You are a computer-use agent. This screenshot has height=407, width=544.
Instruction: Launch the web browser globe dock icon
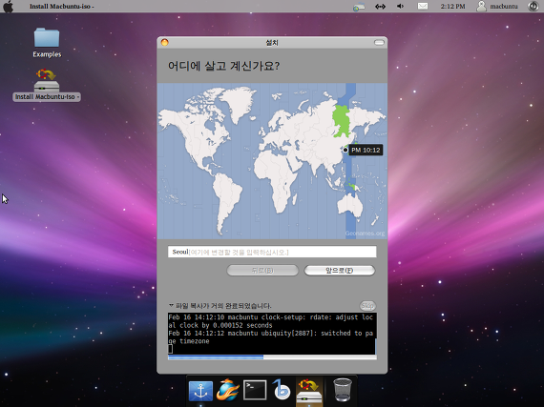click(227, 390)
